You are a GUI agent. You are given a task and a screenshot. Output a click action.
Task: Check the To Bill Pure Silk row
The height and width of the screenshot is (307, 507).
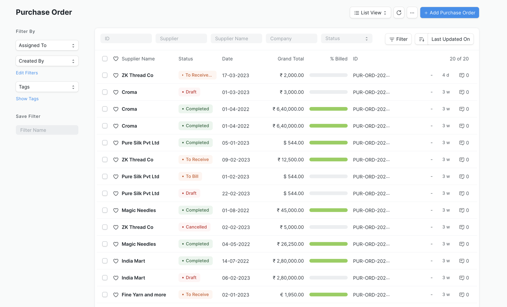click(x=105, y=176)
